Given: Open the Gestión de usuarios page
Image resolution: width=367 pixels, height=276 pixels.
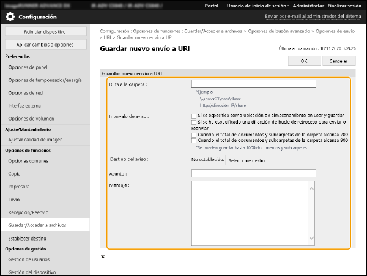Looking at the screenshot, I should pyautogui.click(x=29, y=261).
